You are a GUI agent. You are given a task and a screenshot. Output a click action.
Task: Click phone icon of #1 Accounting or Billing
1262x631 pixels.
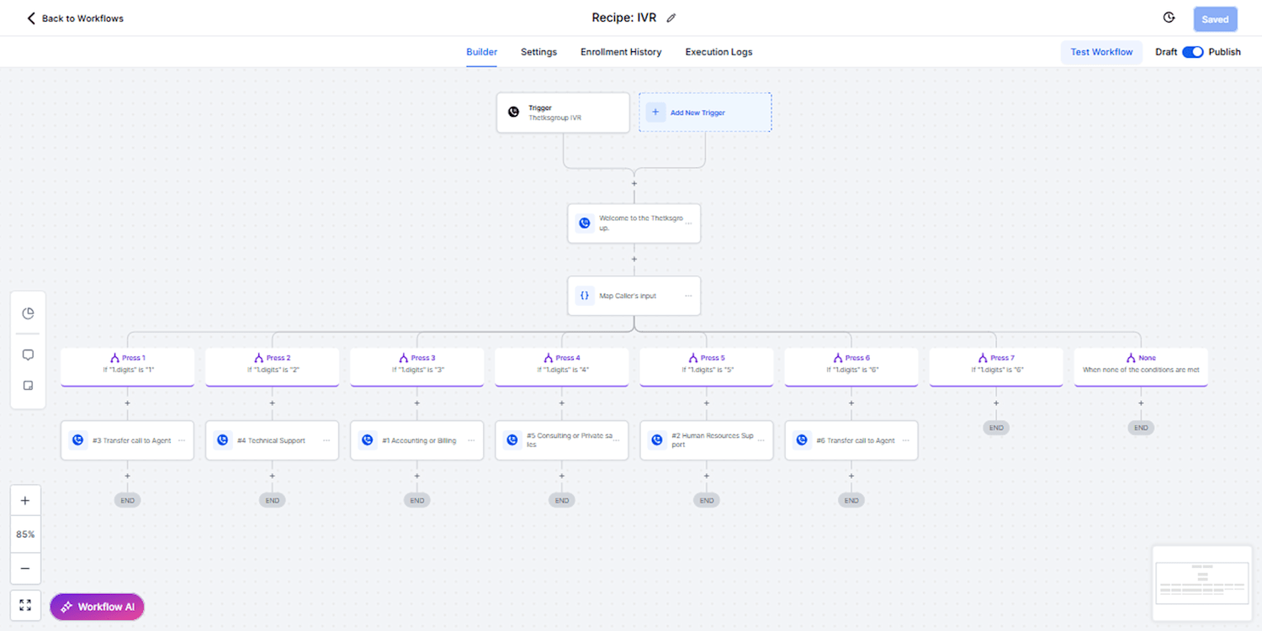click(368, 440)
